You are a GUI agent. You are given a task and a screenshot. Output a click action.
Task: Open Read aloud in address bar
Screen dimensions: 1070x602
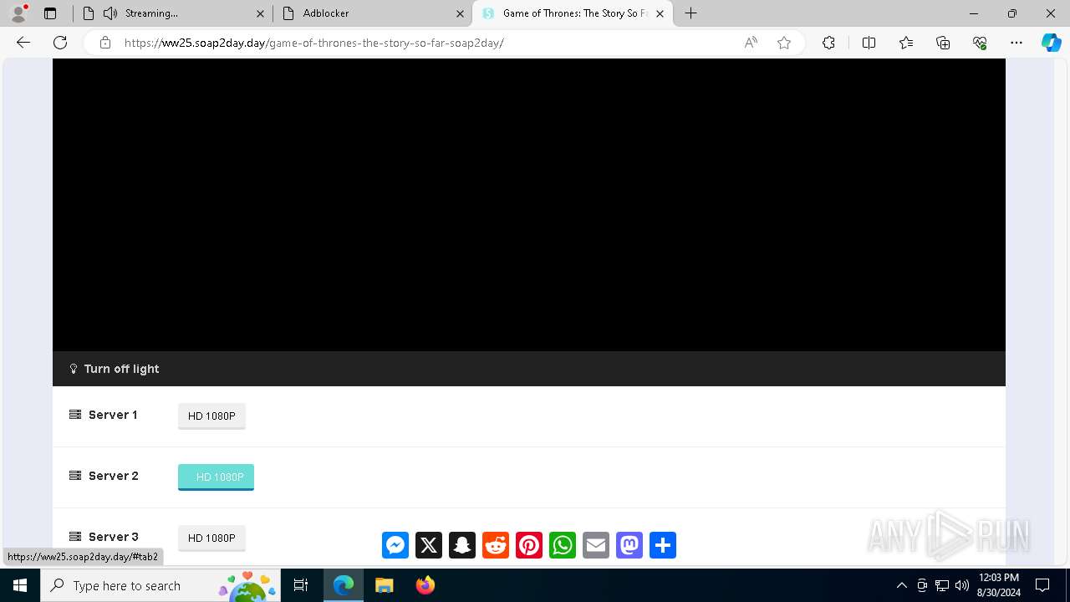pos(751,43)
